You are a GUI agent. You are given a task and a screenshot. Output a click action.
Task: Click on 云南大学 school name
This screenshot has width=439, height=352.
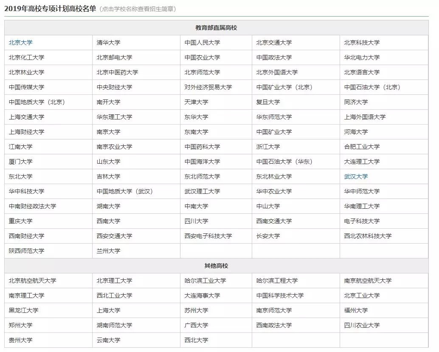pos(108,340)
